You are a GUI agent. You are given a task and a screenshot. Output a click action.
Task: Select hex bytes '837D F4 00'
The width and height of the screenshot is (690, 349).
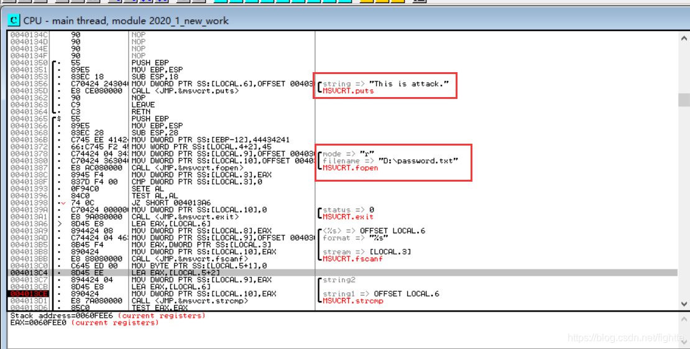pos(94,182)
